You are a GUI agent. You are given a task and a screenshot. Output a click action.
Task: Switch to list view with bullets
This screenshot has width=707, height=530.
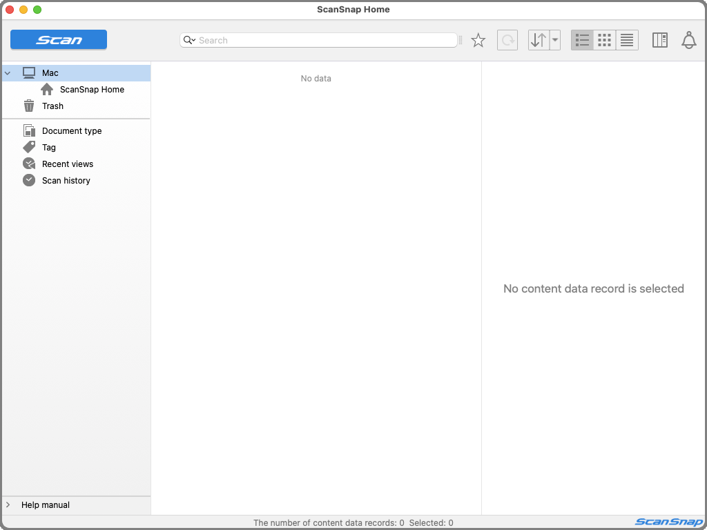[582, 40]
